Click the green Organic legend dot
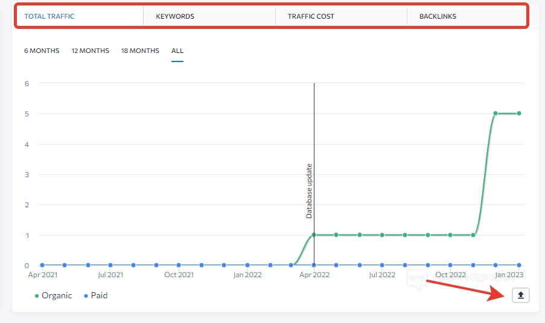The width and height of the screenshot is (545, 323). (37, 296)
